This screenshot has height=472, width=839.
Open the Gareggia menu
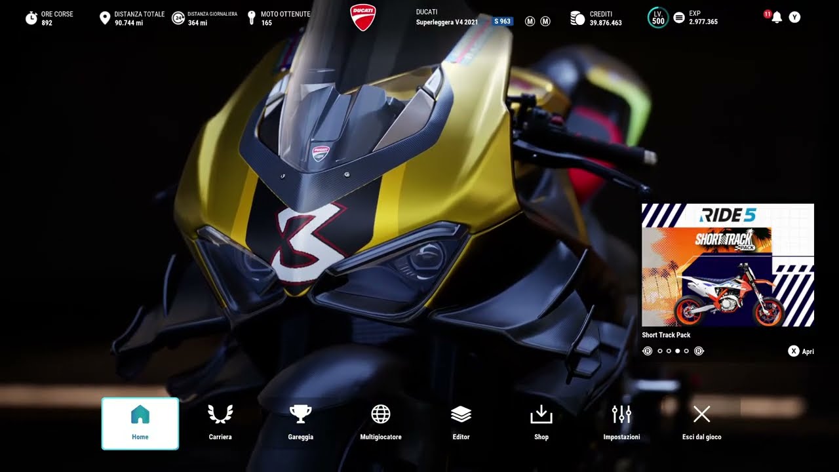pyautogui.click(x=301, y=423)
